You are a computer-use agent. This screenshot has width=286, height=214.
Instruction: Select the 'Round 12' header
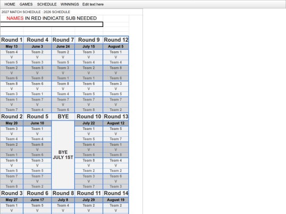[116, 40]
